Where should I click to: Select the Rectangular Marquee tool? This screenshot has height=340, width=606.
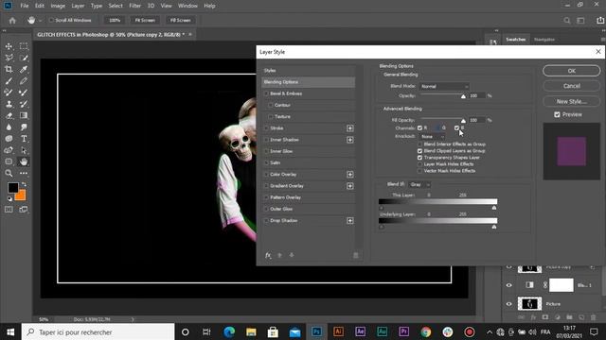(x=24, y=46)
